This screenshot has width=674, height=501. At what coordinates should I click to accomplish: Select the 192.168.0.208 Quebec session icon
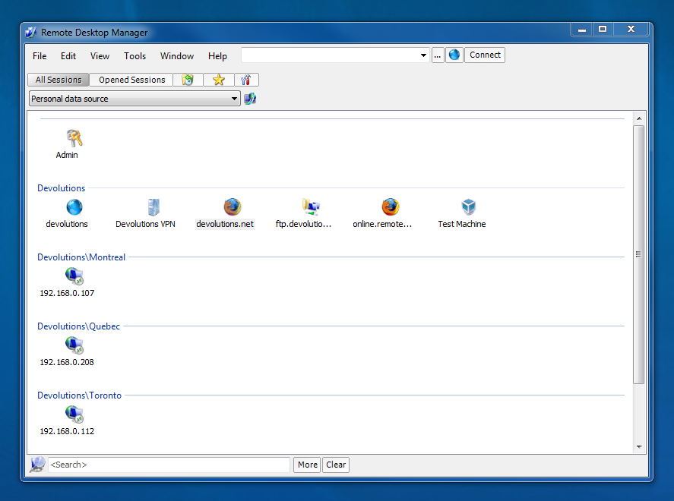point(74,345)
